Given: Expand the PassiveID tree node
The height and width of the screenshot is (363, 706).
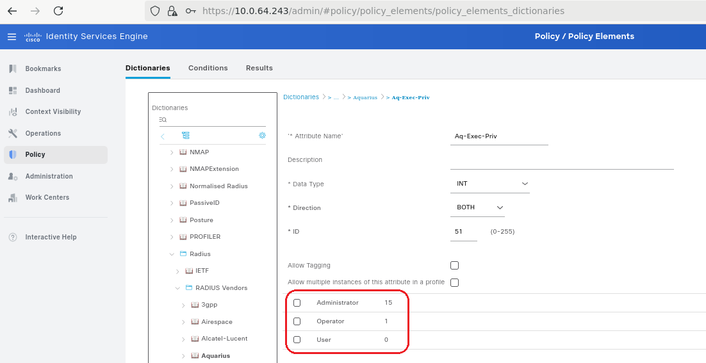Looking at the screenshot, I should pyautogui.click(x=172, y=204).
